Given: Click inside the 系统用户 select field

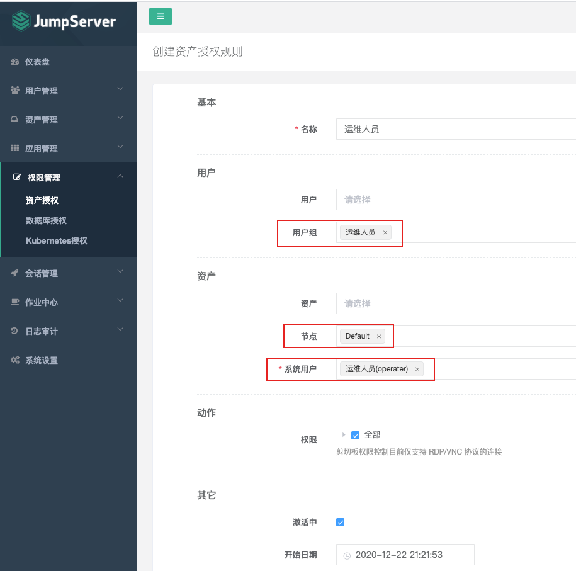Looking at the screenshot, I should [456, 369].
